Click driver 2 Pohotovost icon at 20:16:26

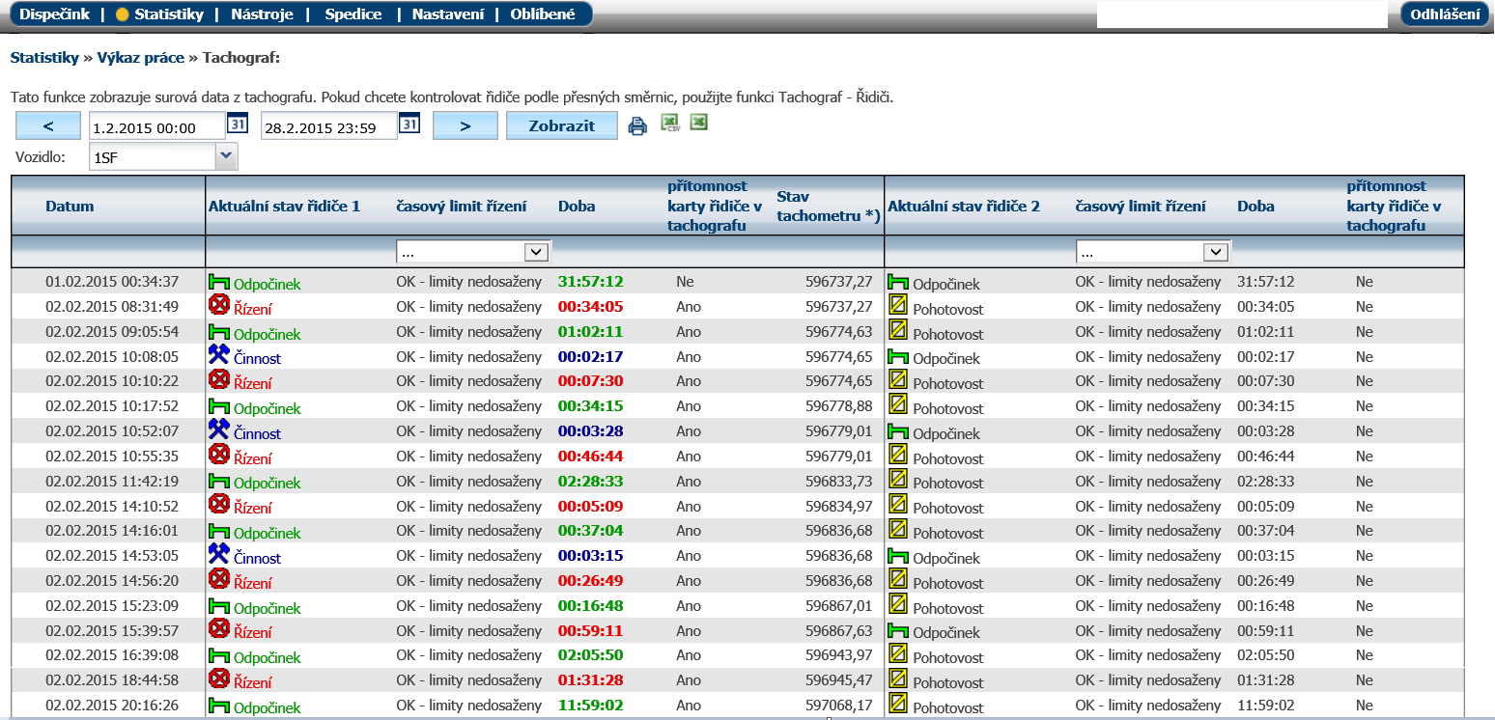[898, 704]
